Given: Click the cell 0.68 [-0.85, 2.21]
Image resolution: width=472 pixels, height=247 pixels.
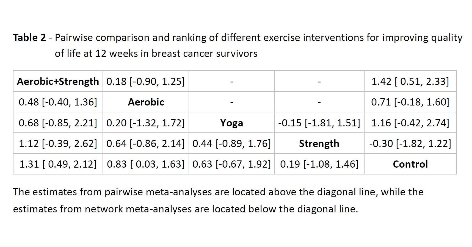Looking at the screenshot, I should click(58, 123).
